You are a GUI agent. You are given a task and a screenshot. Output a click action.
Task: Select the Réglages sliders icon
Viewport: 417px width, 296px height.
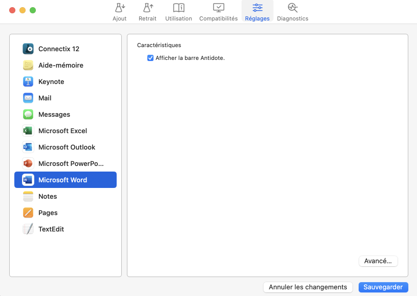(257, 8)
